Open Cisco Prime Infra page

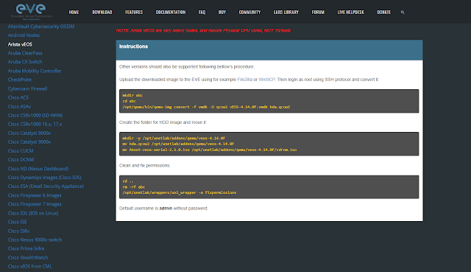26,248
